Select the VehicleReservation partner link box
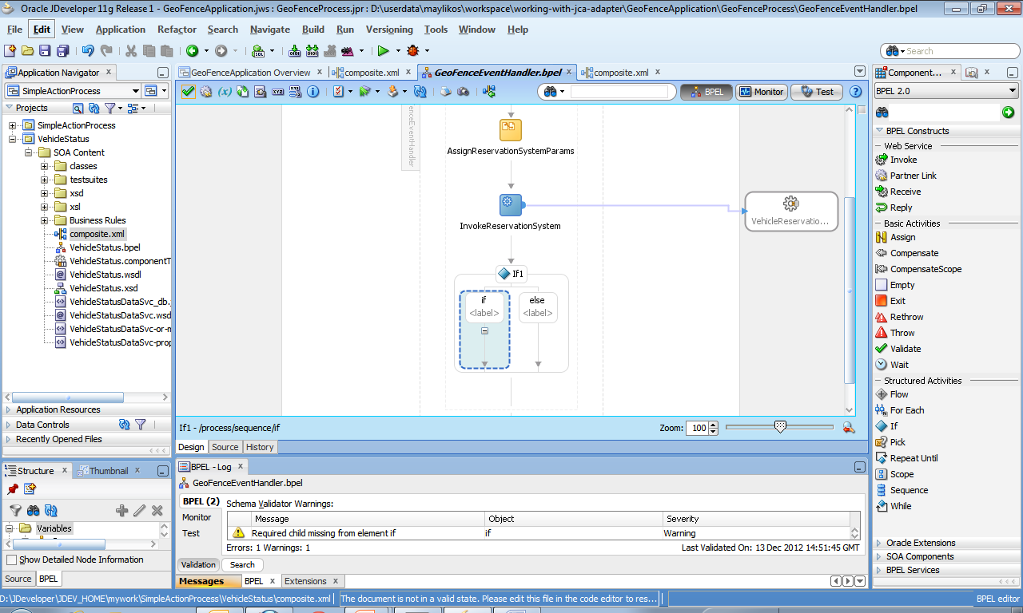The image size is (1023, 613). coord(791,212)
